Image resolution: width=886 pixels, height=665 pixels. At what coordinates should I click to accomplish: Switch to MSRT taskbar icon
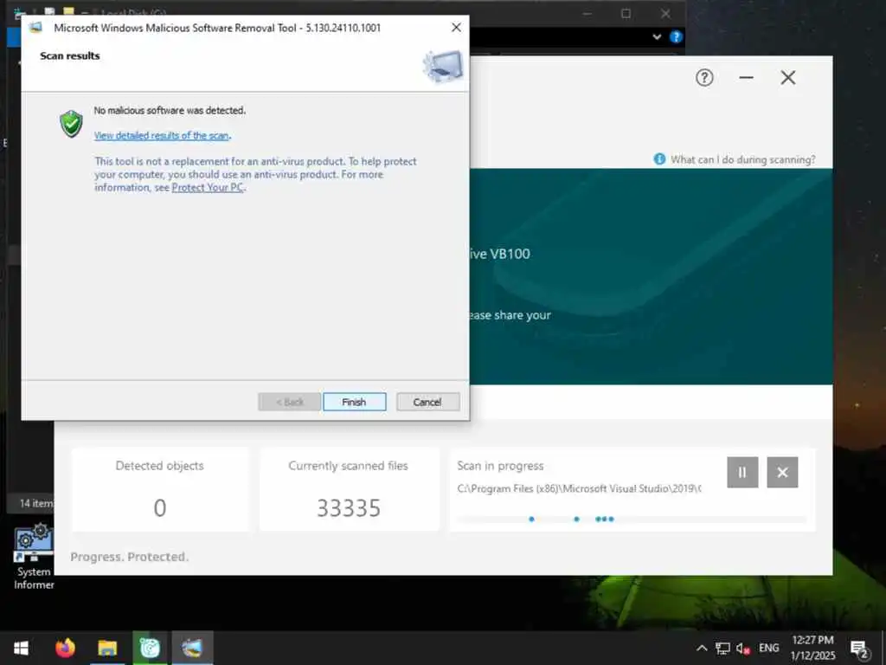[x=192, y=648]
